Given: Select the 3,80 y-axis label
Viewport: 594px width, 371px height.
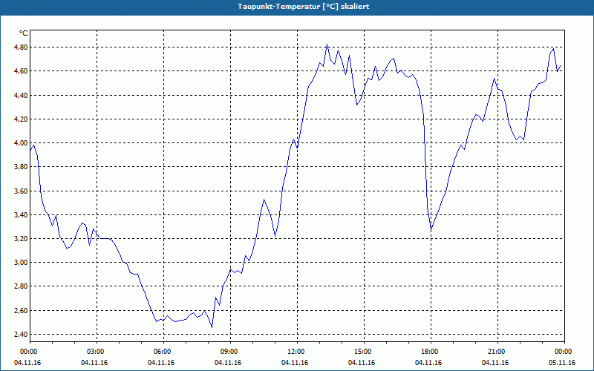Looking at the screenshot, I should [22, 167].
